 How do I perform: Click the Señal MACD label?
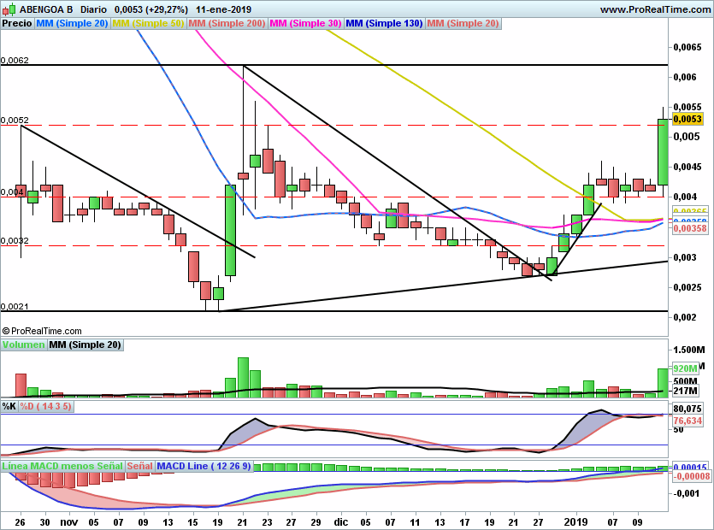[x=139, y=466]
